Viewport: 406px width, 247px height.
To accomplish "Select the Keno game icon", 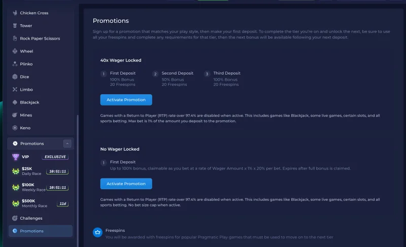I will (x=15, y=128).
